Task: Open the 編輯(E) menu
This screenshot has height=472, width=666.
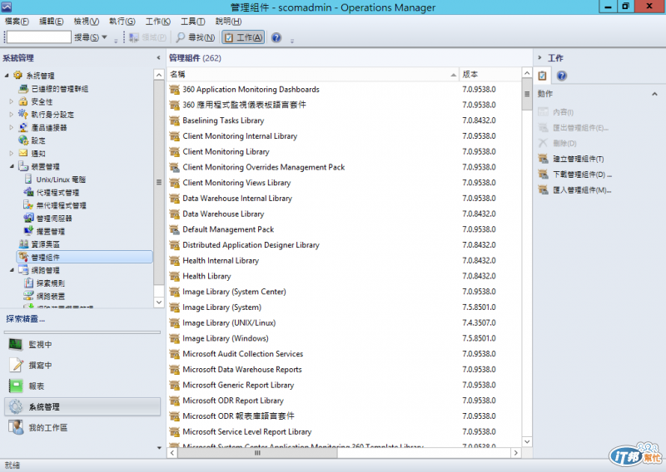Action: (52, 22)
